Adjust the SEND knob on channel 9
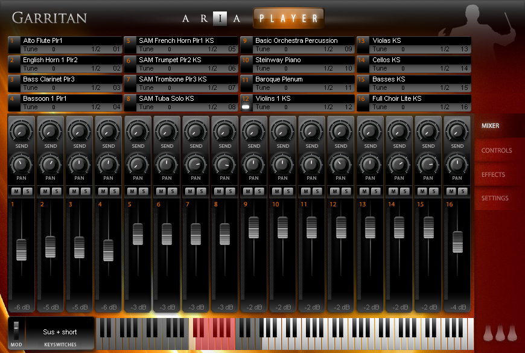This screenshot has height=353, width=525. pos(253,131)
